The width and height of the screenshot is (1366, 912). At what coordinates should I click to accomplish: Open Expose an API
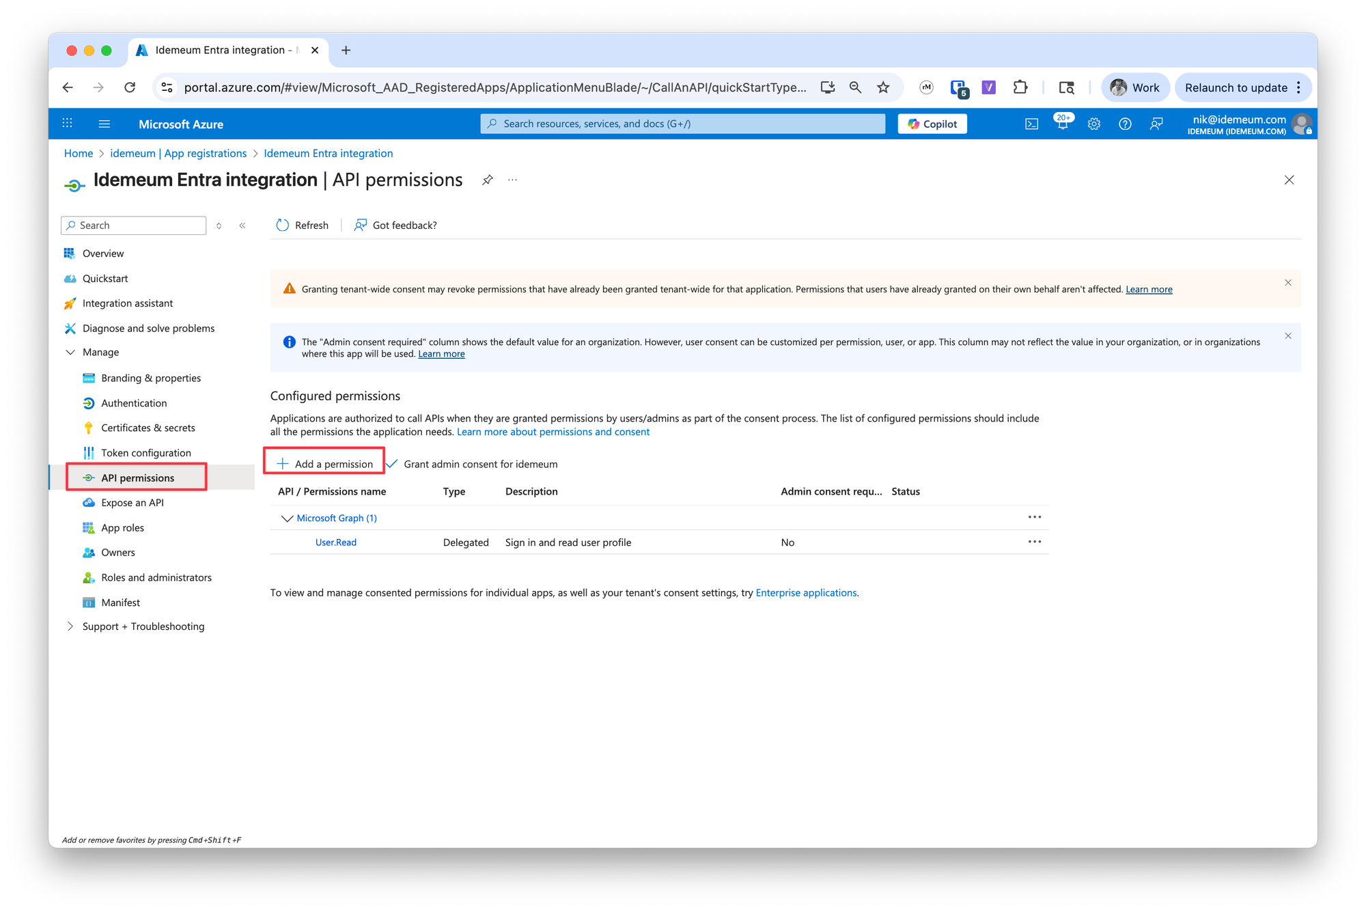tap(133, 503)
